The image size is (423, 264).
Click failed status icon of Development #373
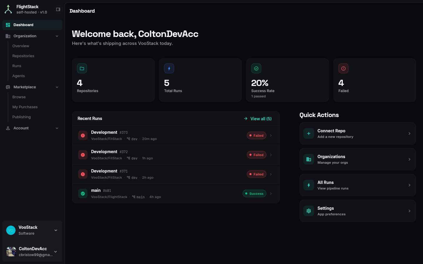coord(83,136)
